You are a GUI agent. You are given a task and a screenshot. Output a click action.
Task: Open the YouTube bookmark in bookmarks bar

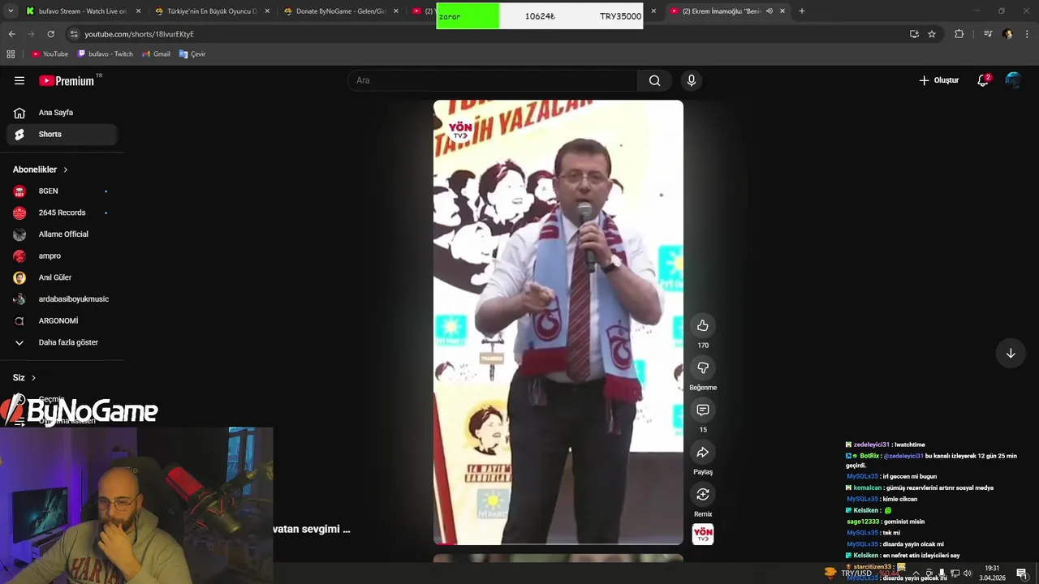coord(50,54)
